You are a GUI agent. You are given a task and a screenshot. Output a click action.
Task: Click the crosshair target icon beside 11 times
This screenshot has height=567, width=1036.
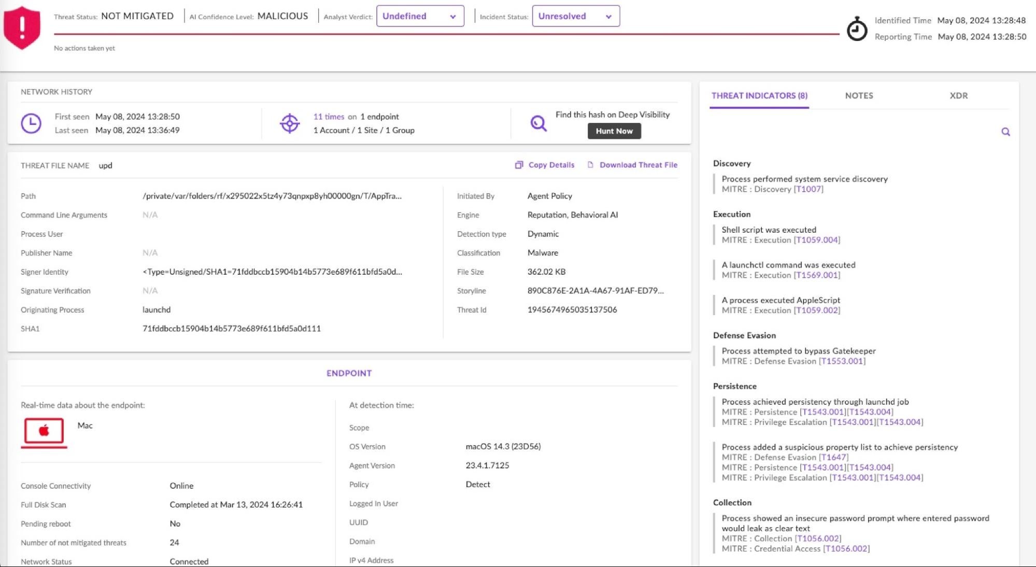tap(290, 123)
